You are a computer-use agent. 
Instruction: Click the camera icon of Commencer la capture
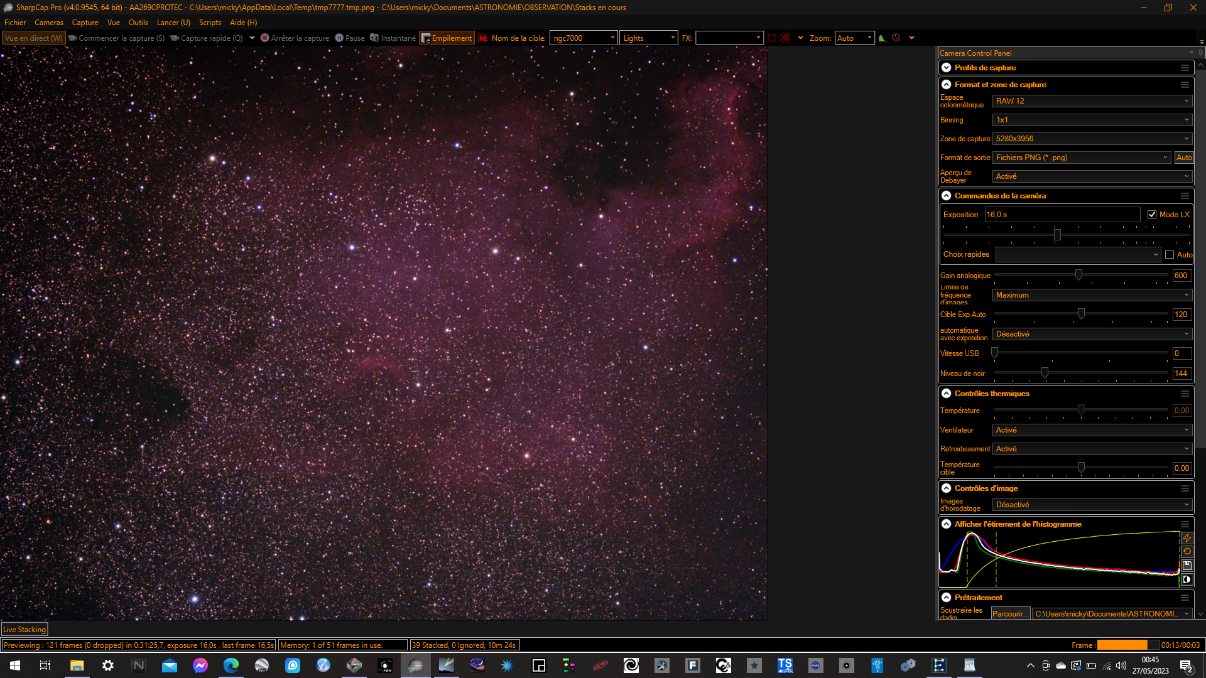click(x=73, y=38)
